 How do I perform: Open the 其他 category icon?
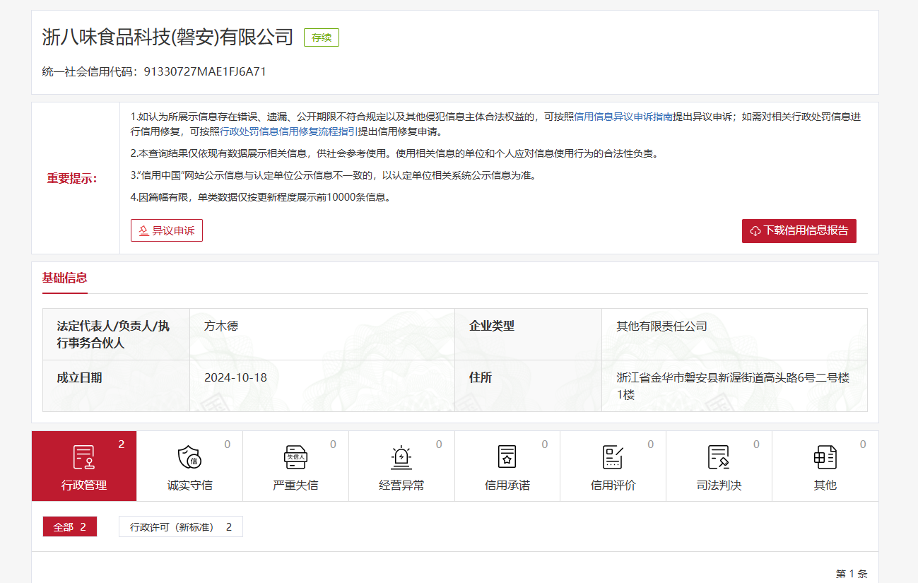[x=825, y=458]
